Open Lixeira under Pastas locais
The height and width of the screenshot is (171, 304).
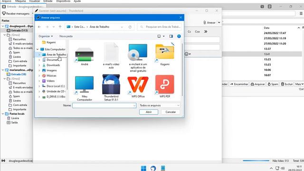(15, 118)
